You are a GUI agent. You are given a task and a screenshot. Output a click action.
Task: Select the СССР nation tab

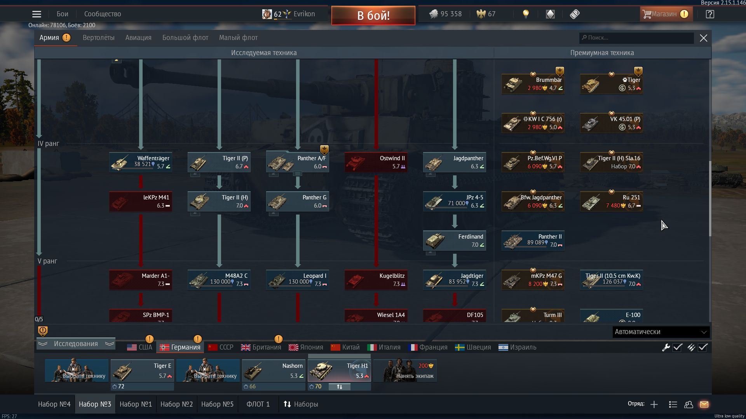tap(221, 347)
